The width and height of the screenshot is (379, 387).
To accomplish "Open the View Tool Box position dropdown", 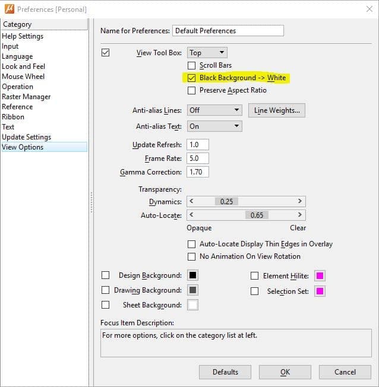I will 207,53.
